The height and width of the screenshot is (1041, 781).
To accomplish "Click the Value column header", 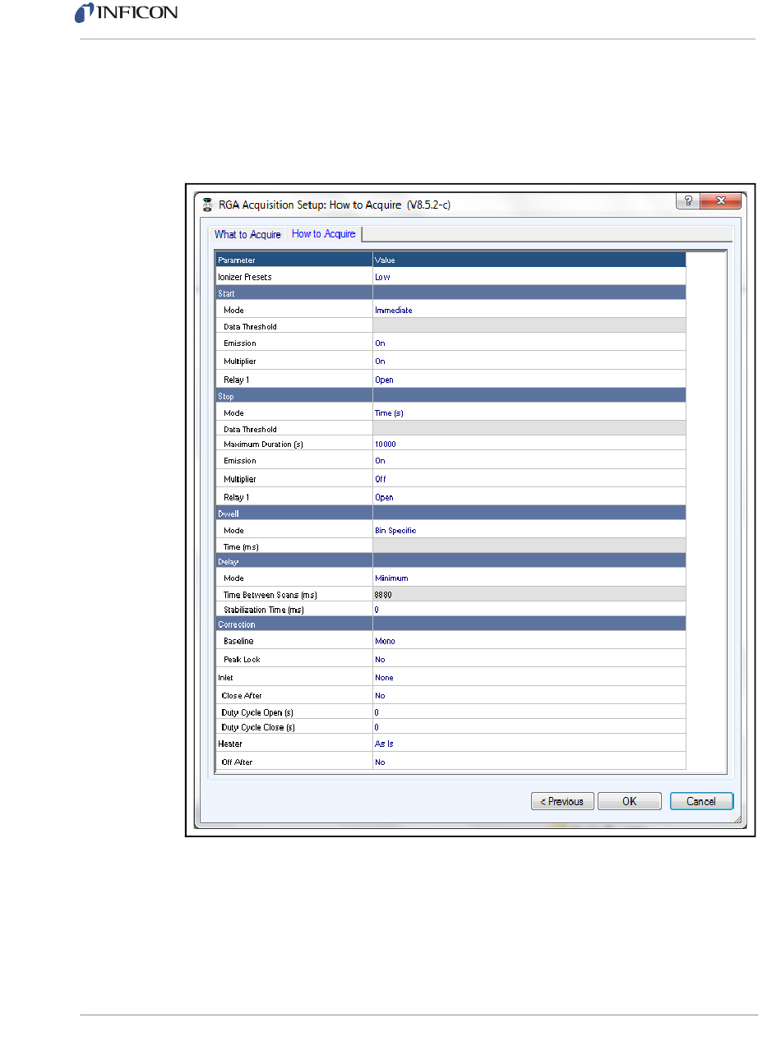I will pos(529,260).
